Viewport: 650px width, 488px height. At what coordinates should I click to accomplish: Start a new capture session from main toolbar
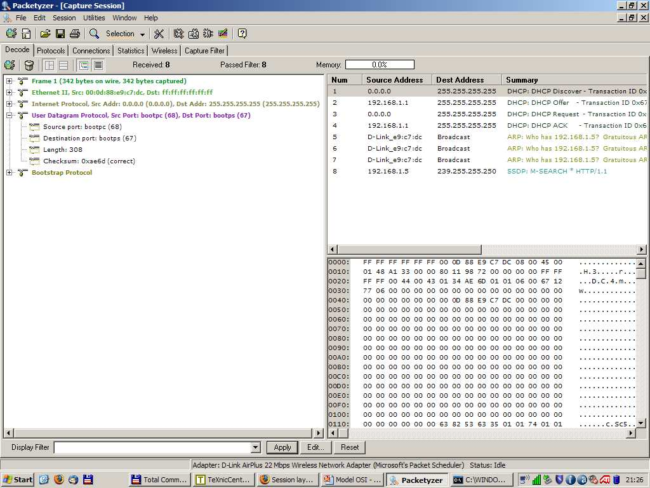(x=11, y=34)
